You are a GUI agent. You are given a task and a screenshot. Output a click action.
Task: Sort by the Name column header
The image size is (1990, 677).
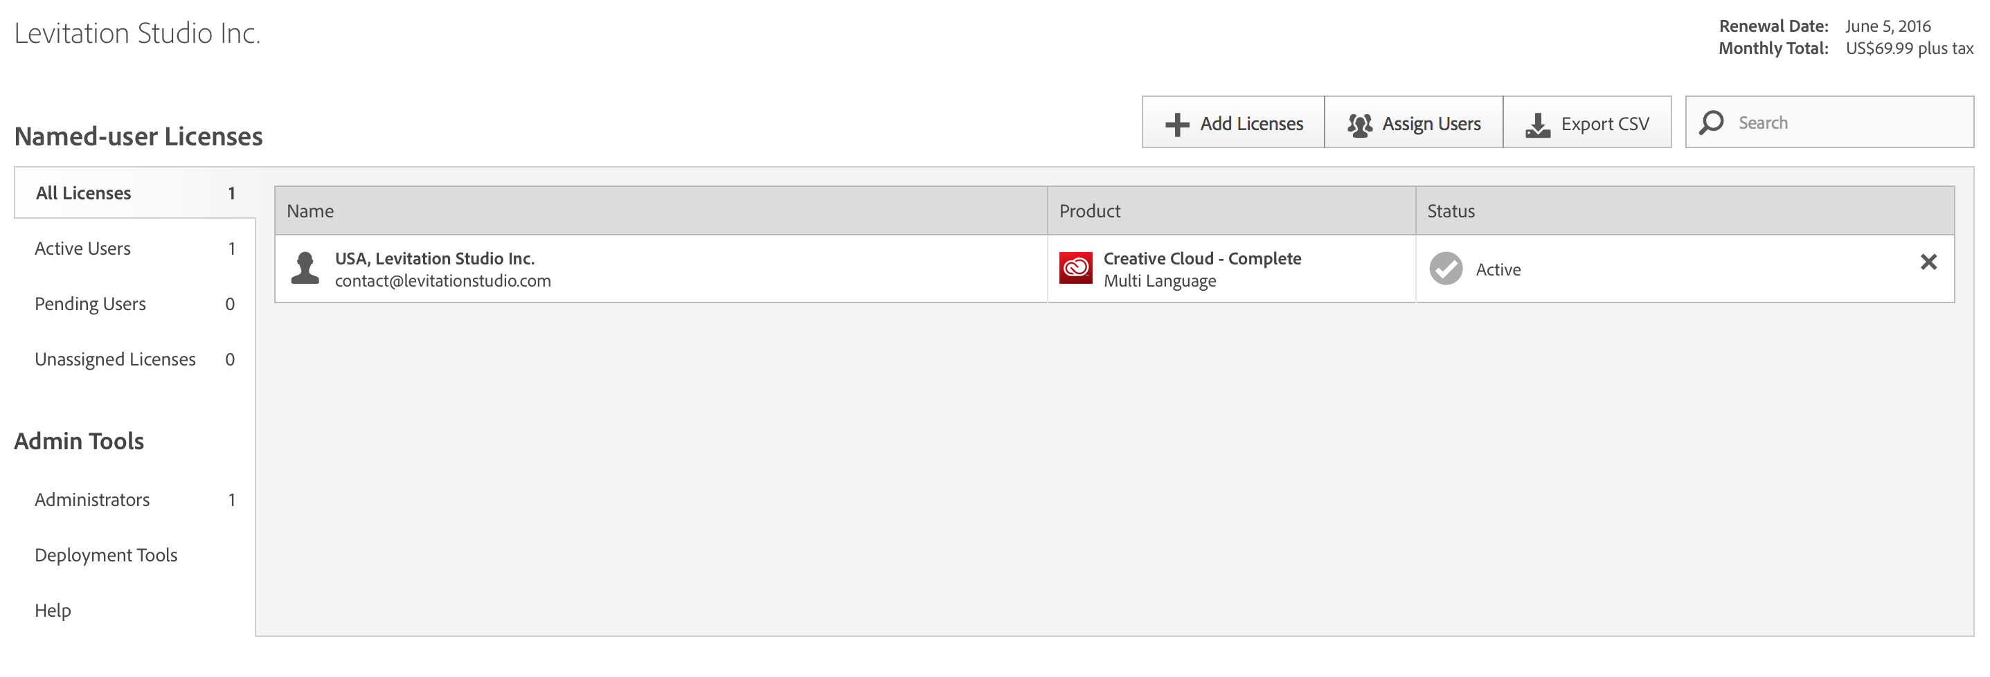[311, 210]
